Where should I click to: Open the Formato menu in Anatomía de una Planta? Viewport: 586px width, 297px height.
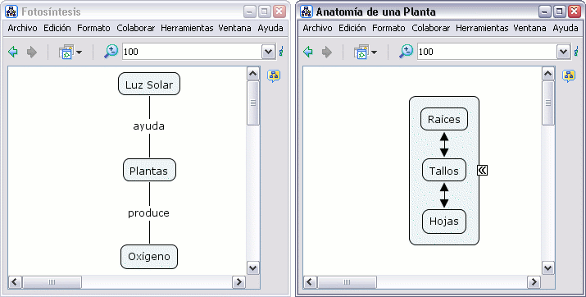click(x=388, y=28)
